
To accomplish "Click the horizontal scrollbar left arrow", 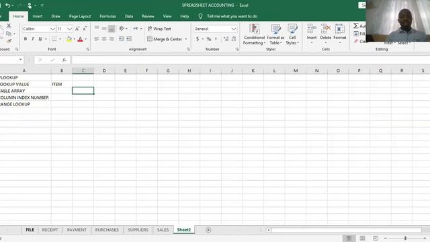I will [269, 230].
